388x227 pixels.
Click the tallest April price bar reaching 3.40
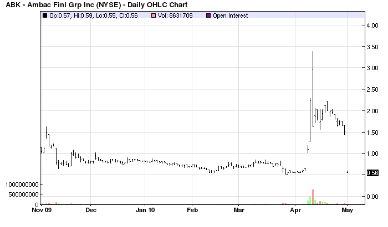[x=313, y=89]
